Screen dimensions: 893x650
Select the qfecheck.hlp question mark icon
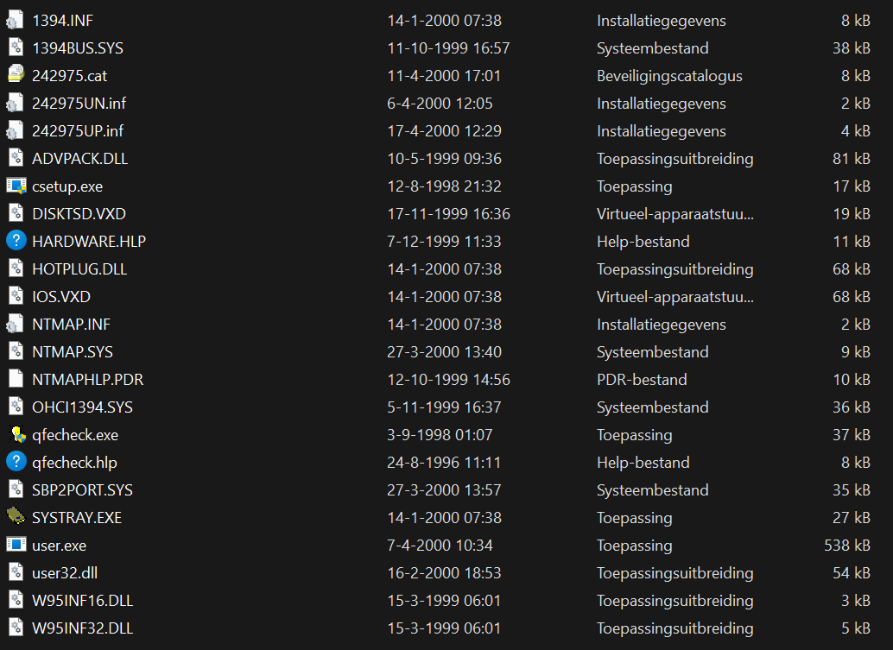pos(16,462)
